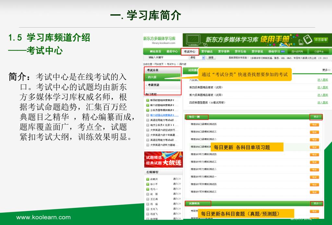Open the 课程中心 navigation tab
The width and height of the screenshot is (332, 225).
(x=172, y=52)
